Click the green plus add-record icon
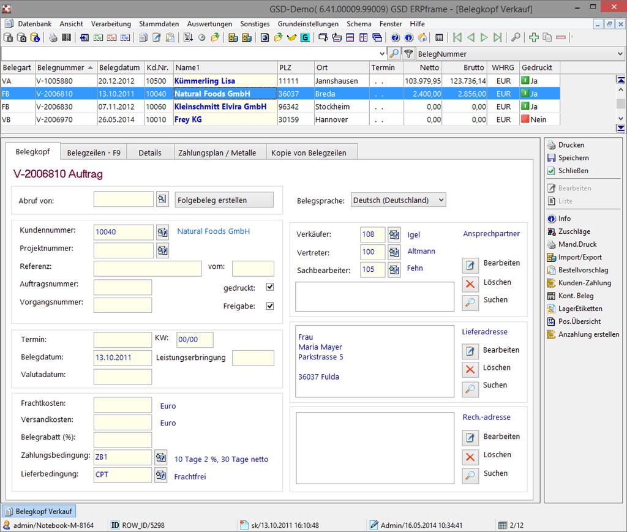Screen dimensions: 627x532 tap(534, 37)
